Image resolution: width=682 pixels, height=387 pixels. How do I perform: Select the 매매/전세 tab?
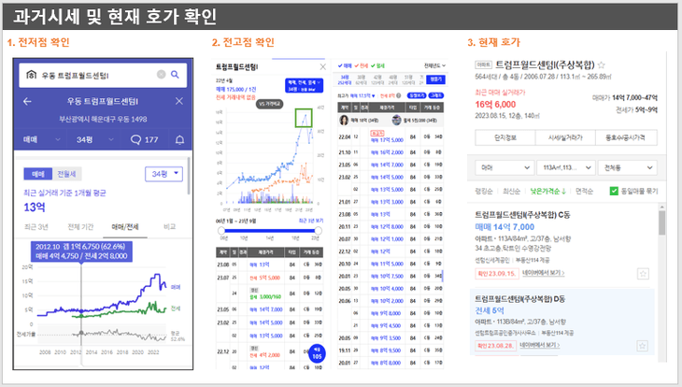click(125, 227)
